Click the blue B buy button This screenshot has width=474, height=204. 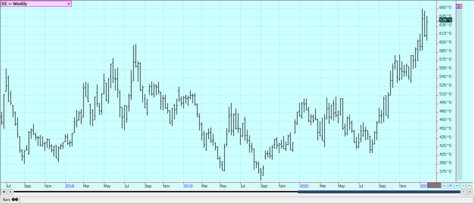click(x=457, y=6)
